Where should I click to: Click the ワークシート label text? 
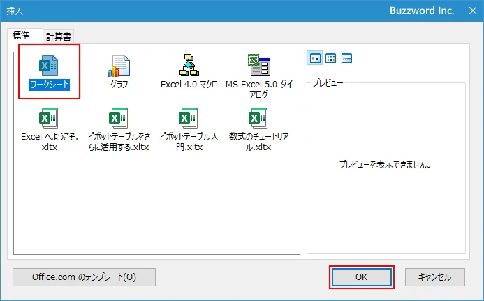(49, 85)
